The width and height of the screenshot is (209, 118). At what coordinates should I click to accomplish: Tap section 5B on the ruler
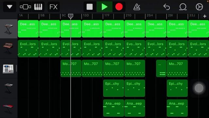point(42,15)
